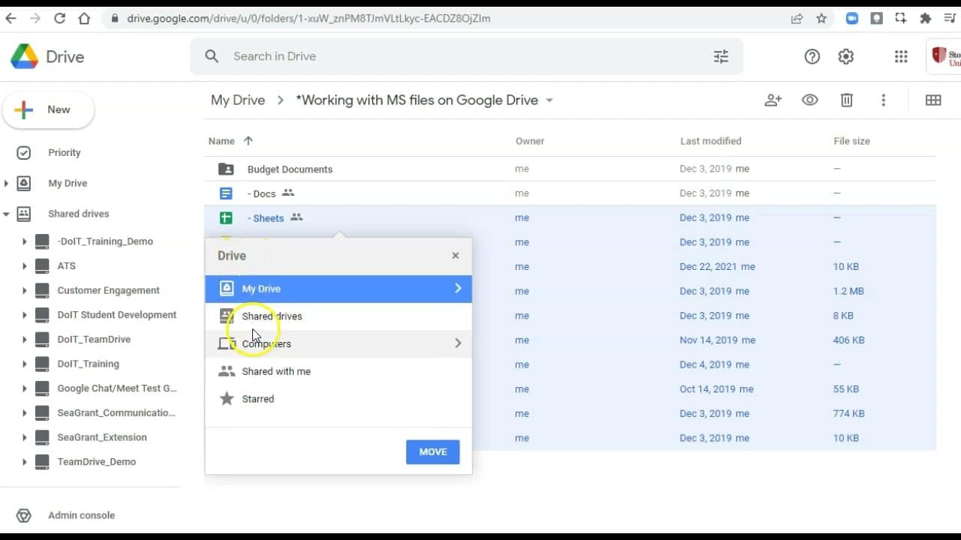
Task: Select Shared drives in move dialog
Action: [339, 316]
